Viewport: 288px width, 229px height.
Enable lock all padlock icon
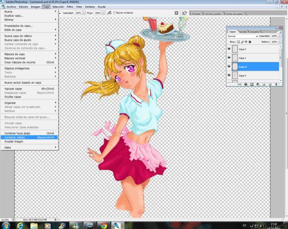pos(250,42)
